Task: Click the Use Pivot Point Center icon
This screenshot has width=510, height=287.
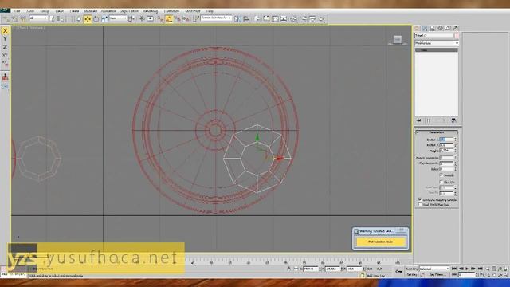Action: (x=131, y=19)
